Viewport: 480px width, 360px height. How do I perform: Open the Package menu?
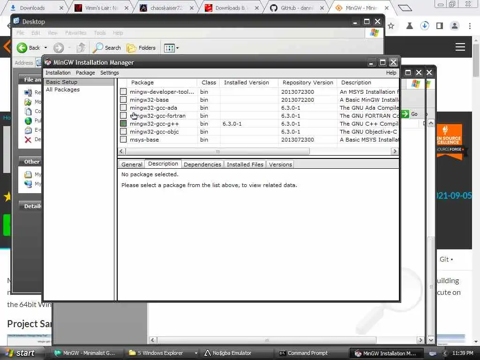[x=85, y=73]
